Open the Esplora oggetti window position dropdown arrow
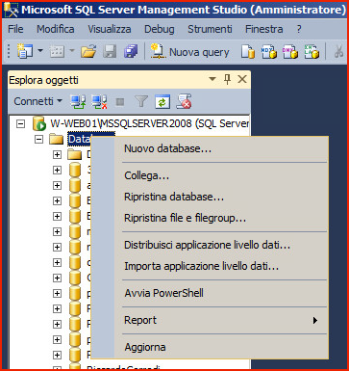This screenshot has width=349, height=371. (212, 79)
